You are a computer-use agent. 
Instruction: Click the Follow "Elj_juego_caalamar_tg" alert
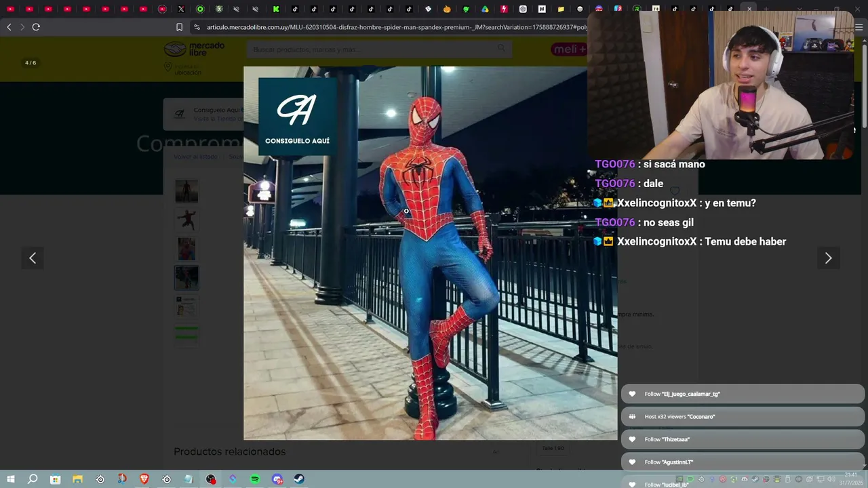point(743,394)
